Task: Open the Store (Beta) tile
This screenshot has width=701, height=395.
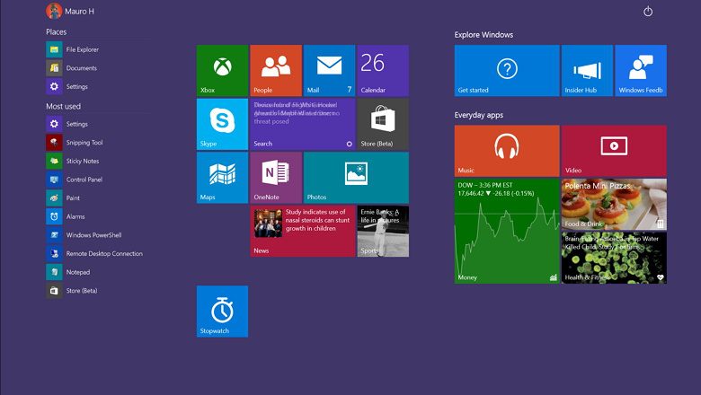Action: pos(383,124)
